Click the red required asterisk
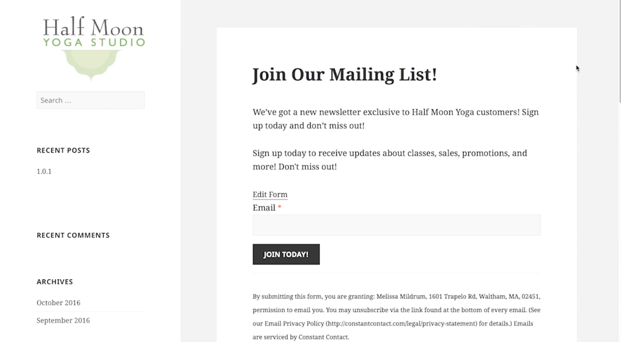 click(x=279, y=207)
